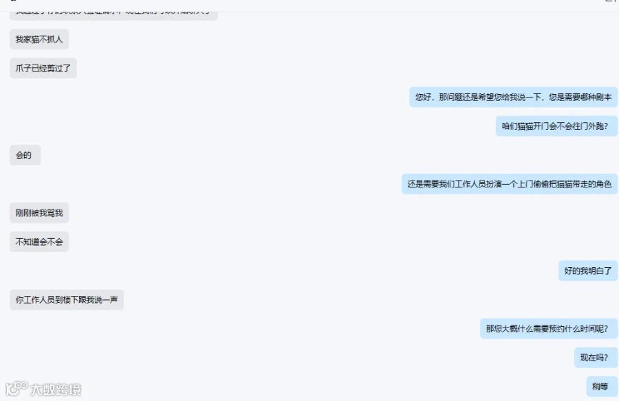The width and height of the screenshot is (619, 401).
Task: Select the message '稍等'
Action: (602, 387)
